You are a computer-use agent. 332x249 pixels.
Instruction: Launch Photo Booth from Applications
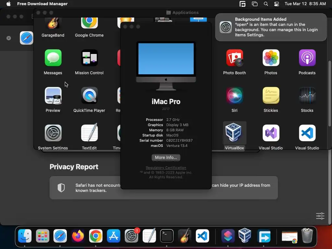tap(234, 58)
